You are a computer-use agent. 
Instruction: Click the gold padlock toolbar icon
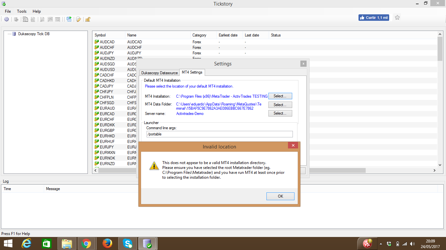[88, 20]
